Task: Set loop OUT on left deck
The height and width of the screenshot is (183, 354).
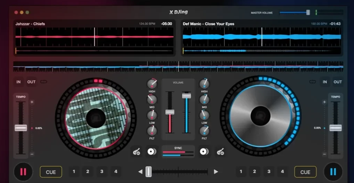Action: pos(32,82)
